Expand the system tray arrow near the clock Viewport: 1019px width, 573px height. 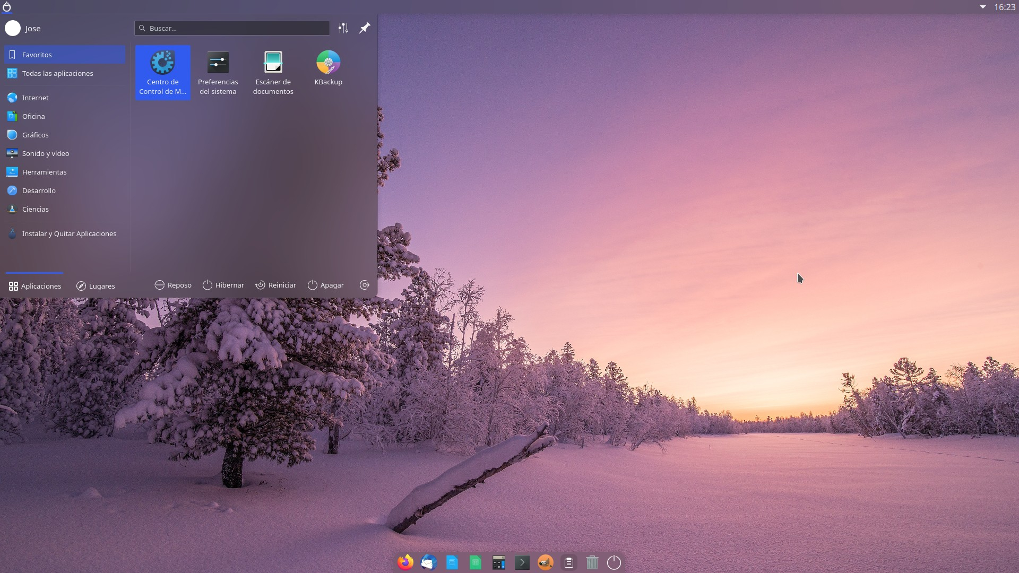click(983, 7)
